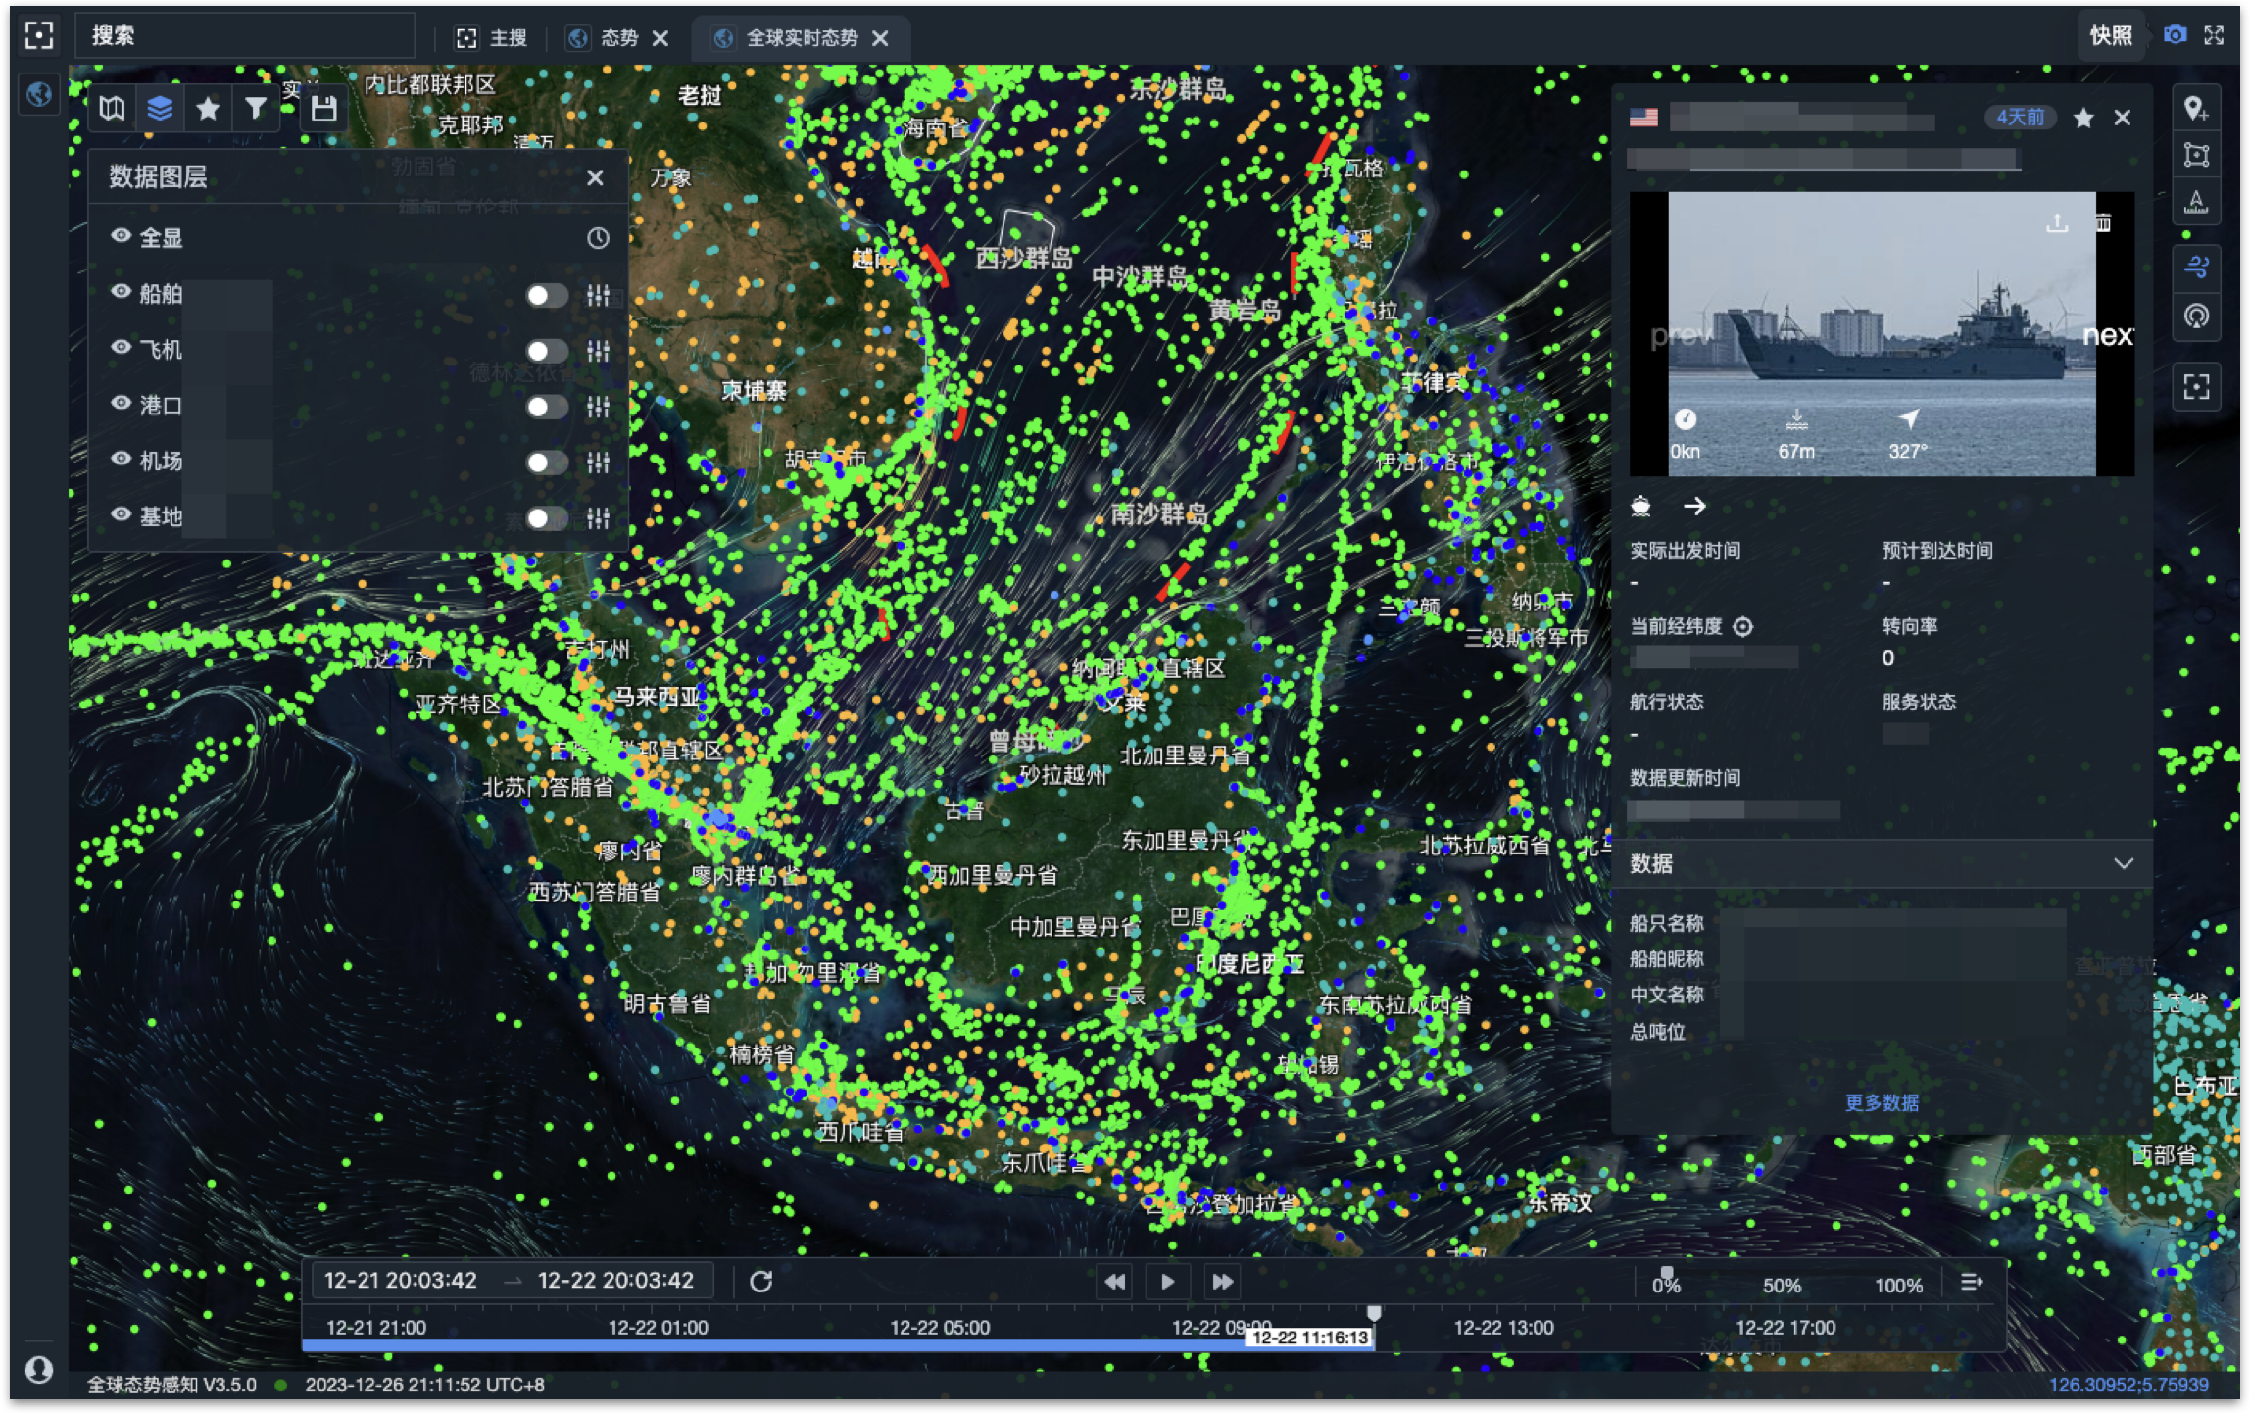Click the 快照 button
The height and width of the screenshot is (1413, 2250).
click(2110, 35)
